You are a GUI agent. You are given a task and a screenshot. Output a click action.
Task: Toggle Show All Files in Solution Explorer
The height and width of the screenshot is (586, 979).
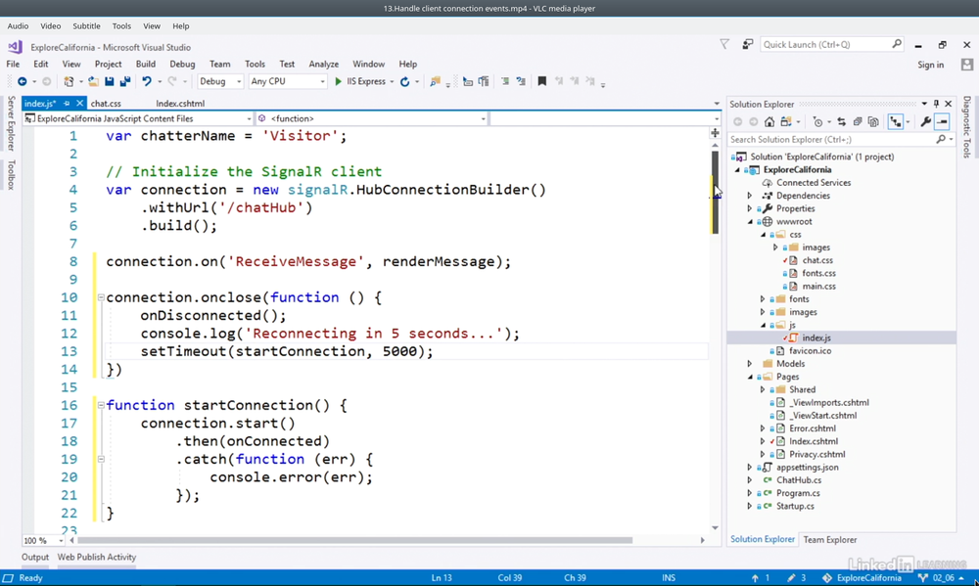[873, 122]
